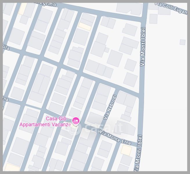Select the Via Nebrodi street label
This screenshot has height=174, width=190.
[x=110, y=107]
